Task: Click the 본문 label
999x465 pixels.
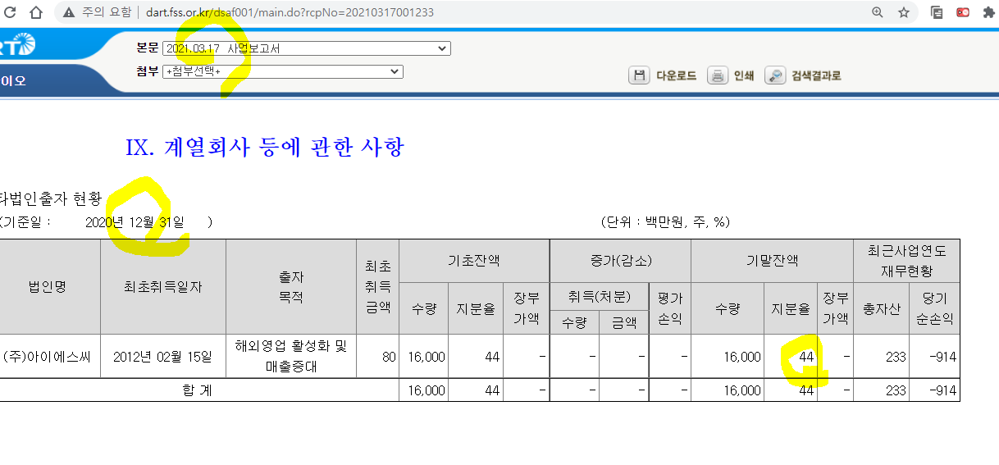Action: [x=148, y=48]
